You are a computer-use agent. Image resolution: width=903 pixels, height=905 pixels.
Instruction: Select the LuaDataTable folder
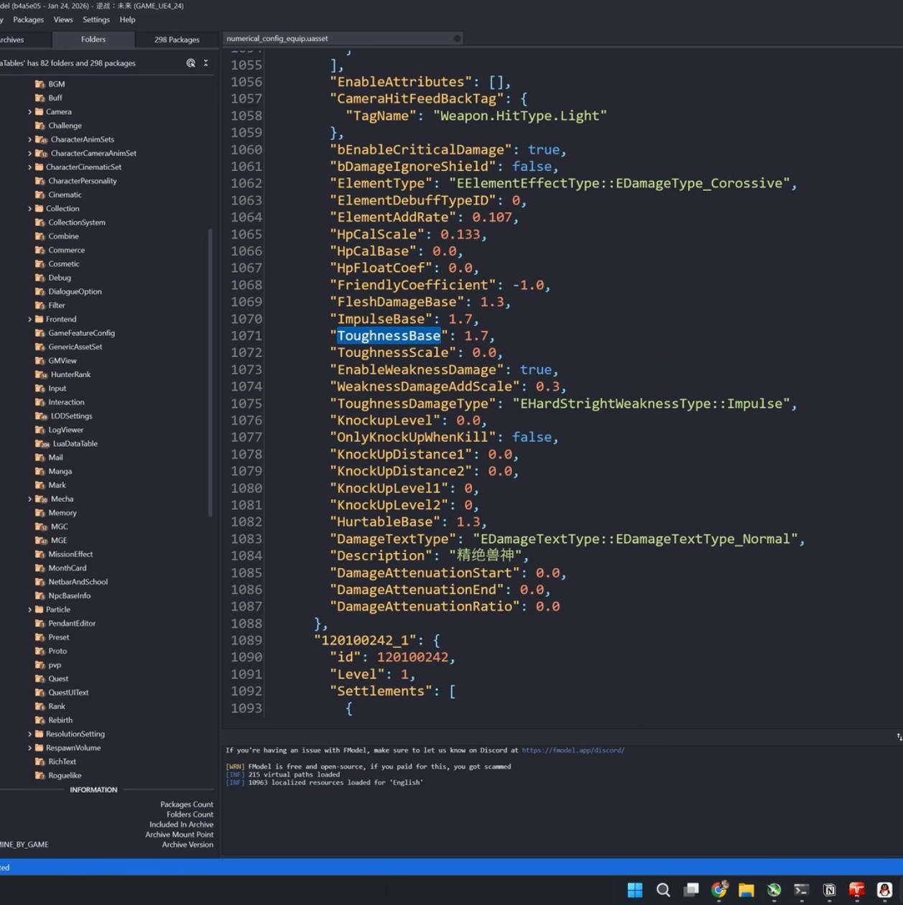point(75,444)
